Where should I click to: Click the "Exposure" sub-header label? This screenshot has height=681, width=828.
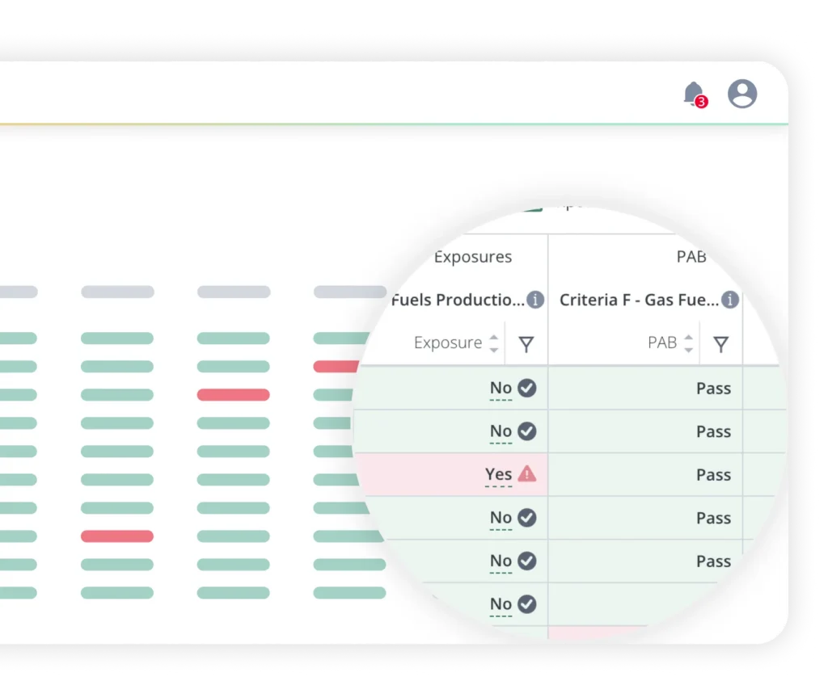coord(448,343)
